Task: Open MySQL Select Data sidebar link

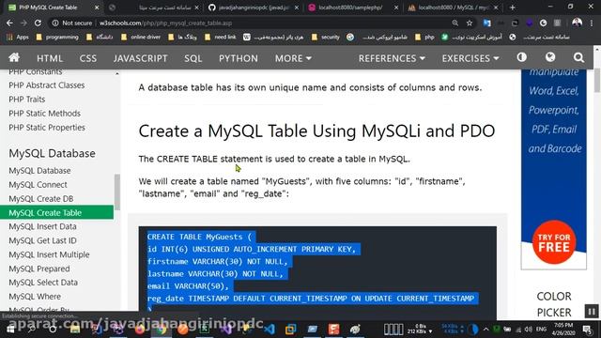Action: click(43, 283)
